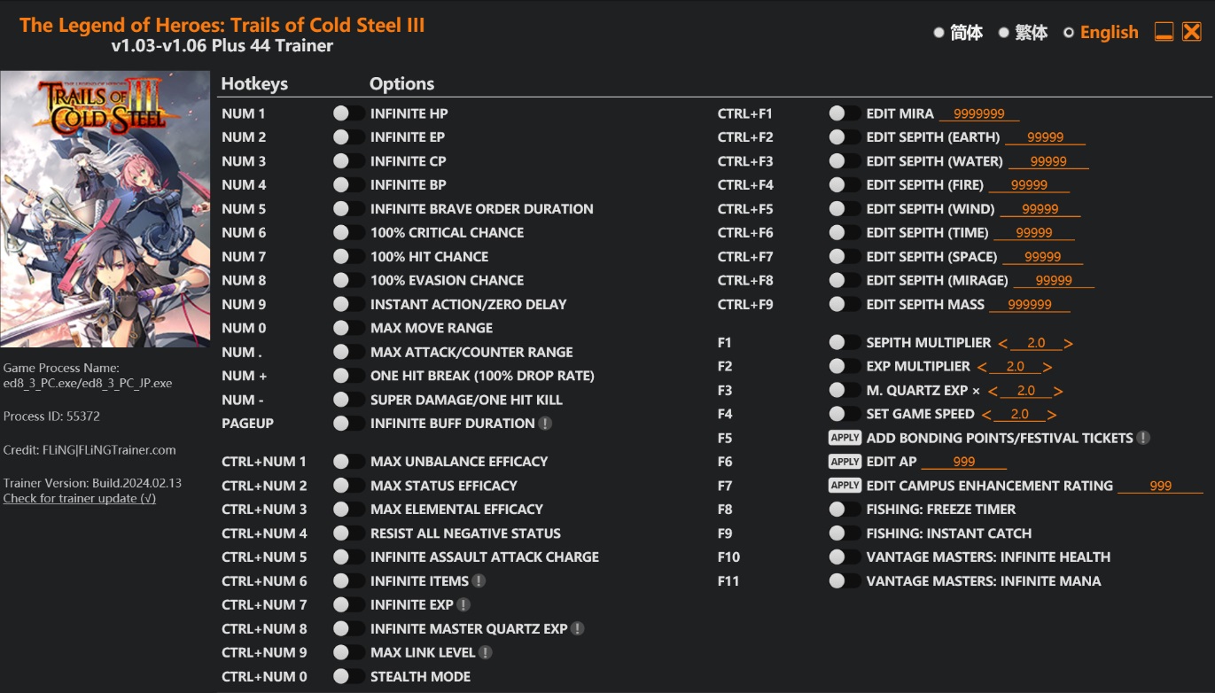This screenshot has height=693, width=1215.
Task: Click the info icon beside Infinite Buff Duration
Action: pyautogui.click(x=545, y=424)
